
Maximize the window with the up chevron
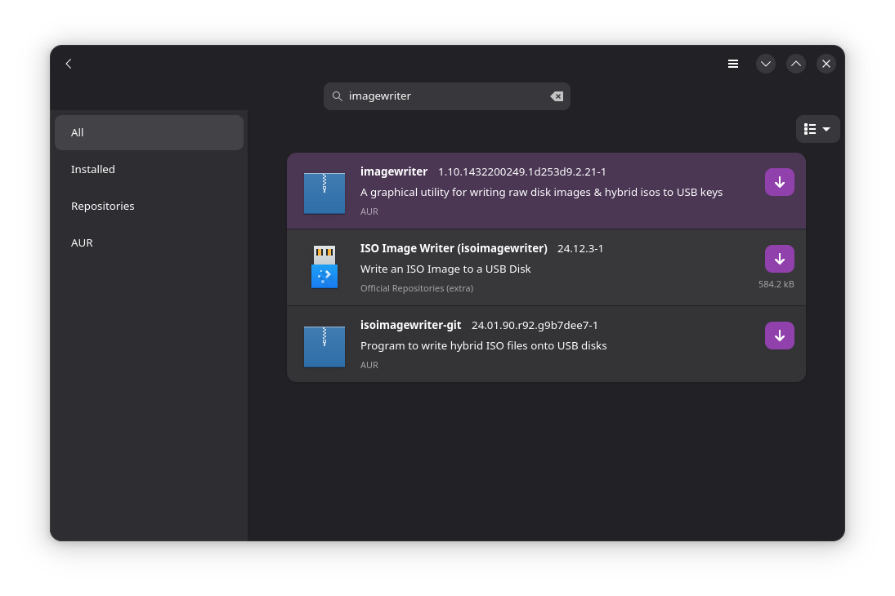click(x=795, y=64)
